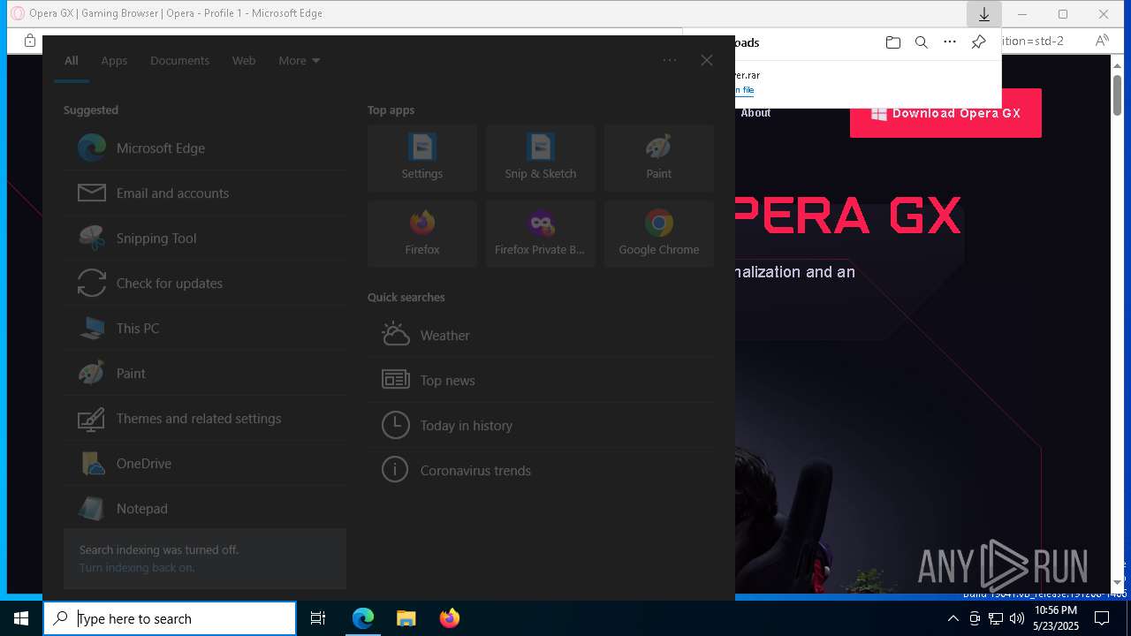The image size is (1131, 636).
Task: Show hidden system tray icons
Action: pos(953,618)
